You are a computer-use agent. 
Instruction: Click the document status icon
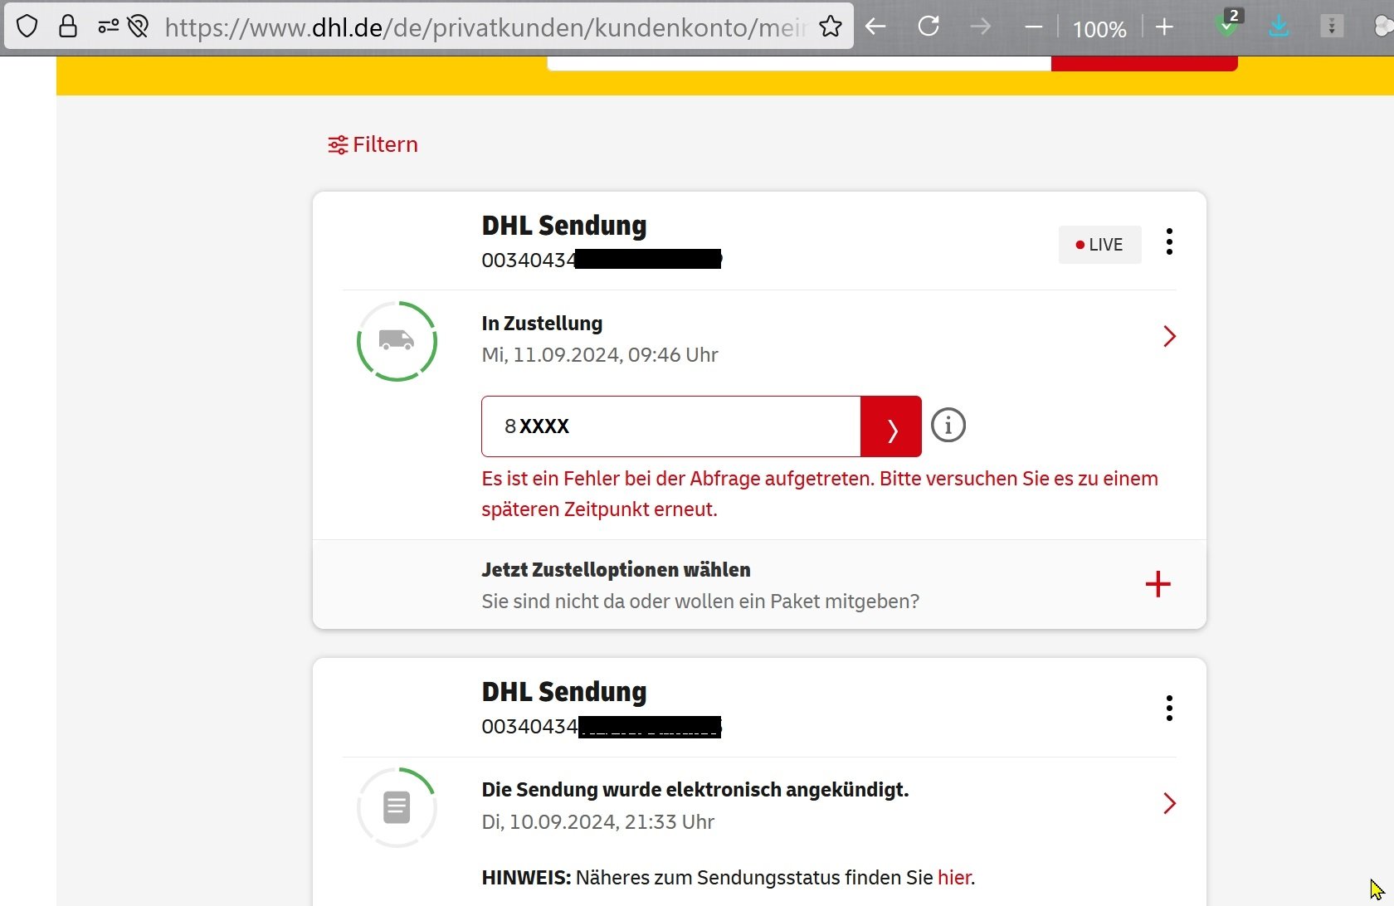(397, 807)
